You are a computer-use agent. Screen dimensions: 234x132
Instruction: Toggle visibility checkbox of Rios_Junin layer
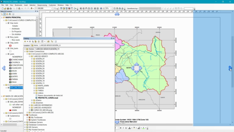click(8, 37)
